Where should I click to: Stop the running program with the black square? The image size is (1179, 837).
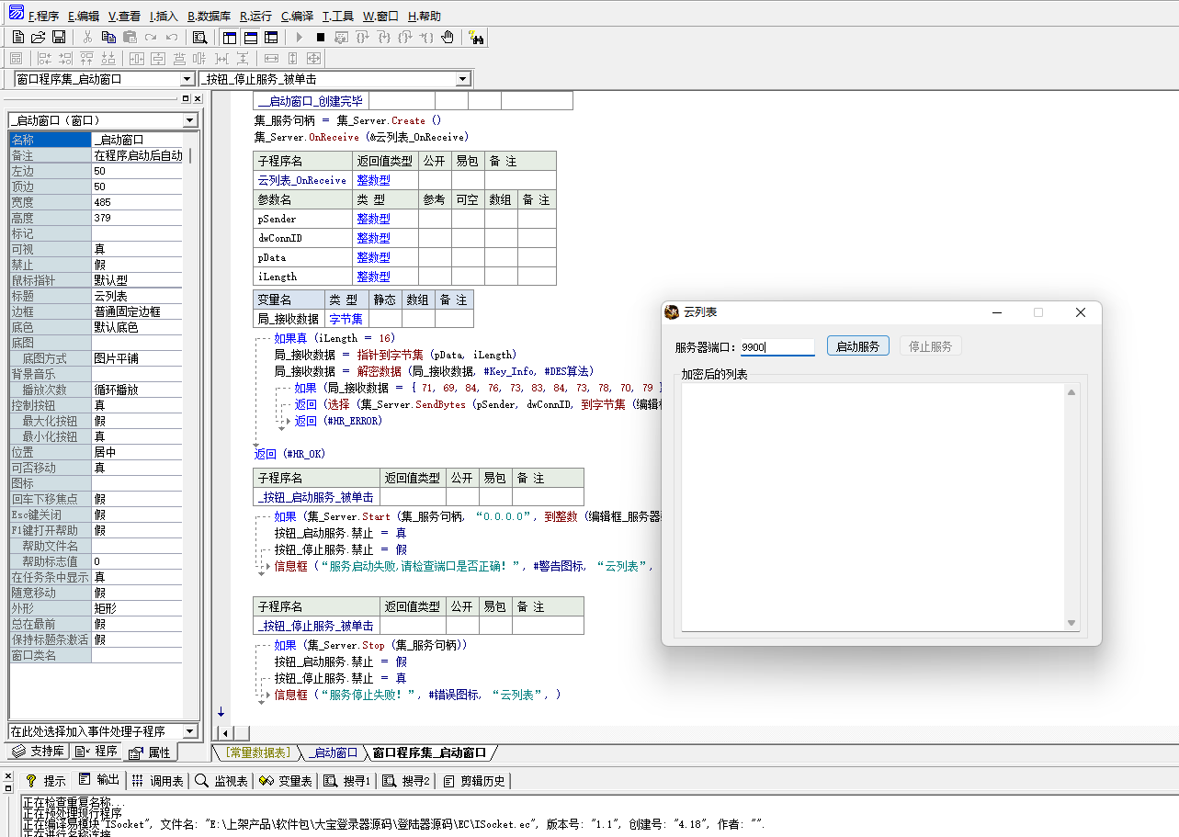[320, 38]
